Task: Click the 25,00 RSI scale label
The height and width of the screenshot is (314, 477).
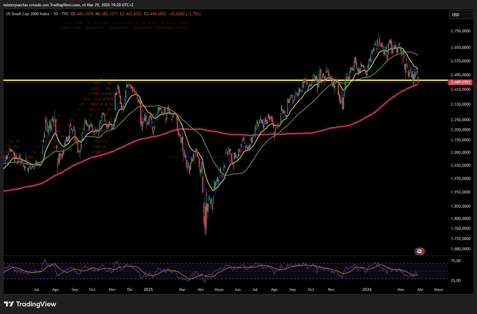Action: (x=456, y=281)
